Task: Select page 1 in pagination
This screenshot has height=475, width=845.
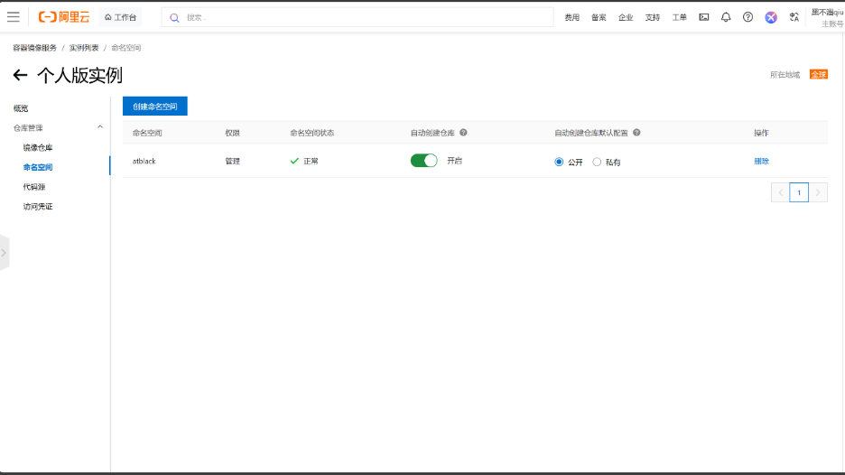Action: (799, 192)
